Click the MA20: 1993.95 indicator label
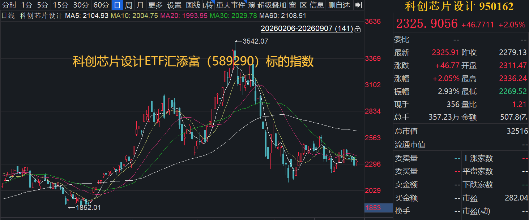The height and width of the screenshot is (220, 529). (x=184, y=16)
